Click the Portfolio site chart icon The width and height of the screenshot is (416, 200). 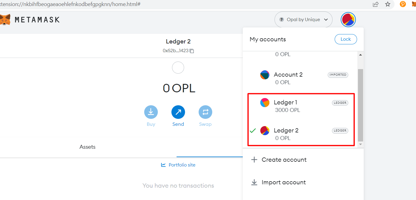[164, 165]
